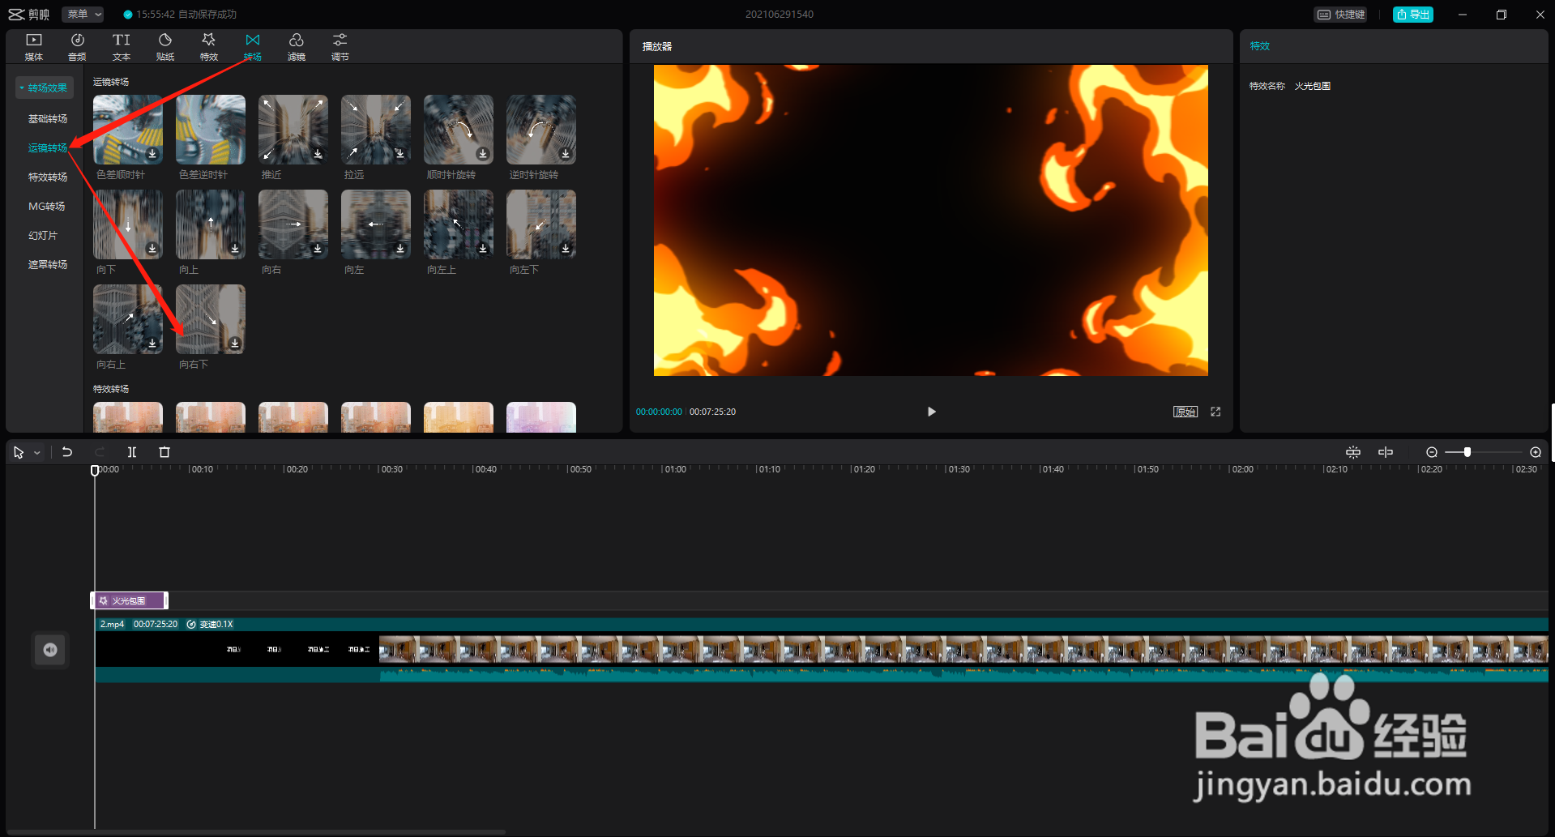This screenshot has width=1555, height=837.
Task: Toggle the auto-snap icon in timeline toolbar
Action: (x=1353, y=452)
